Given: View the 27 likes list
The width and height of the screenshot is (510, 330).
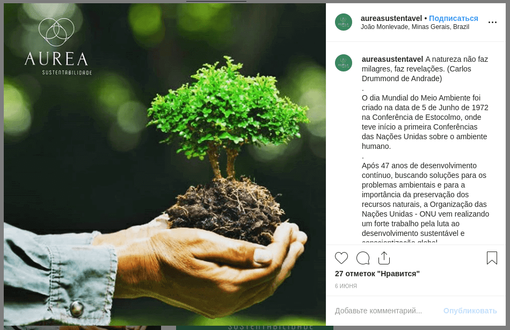Looking at the screenshot, I should click(377, 274).
